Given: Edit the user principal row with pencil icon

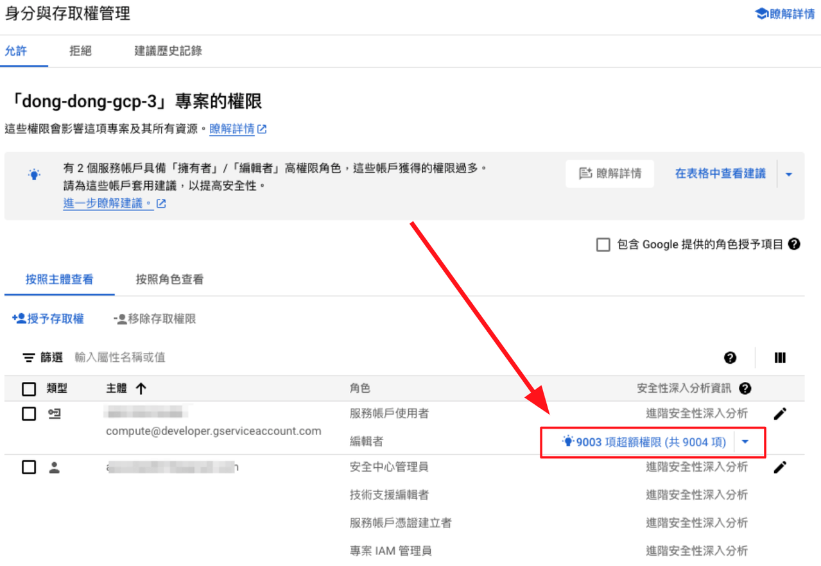Looking at the screenshot, I should 780,467.
